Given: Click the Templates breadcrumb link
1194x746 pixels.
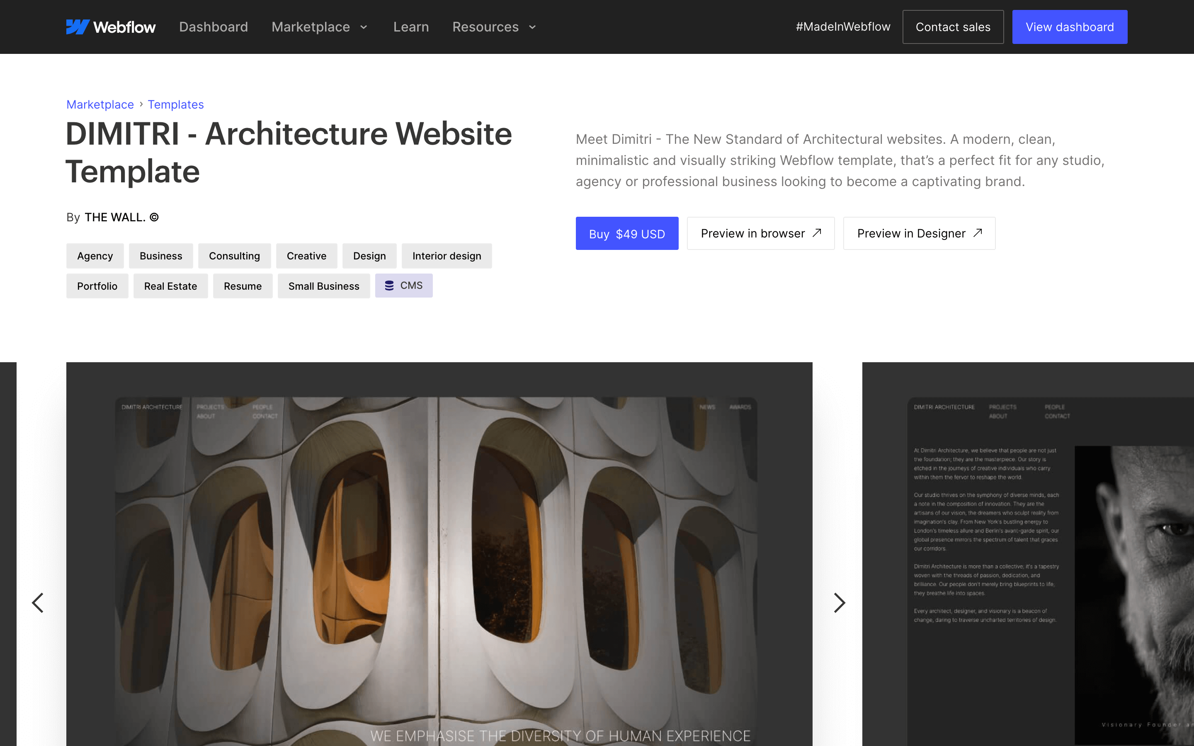Looking at the screenshot, I should (x=175, y=104).
